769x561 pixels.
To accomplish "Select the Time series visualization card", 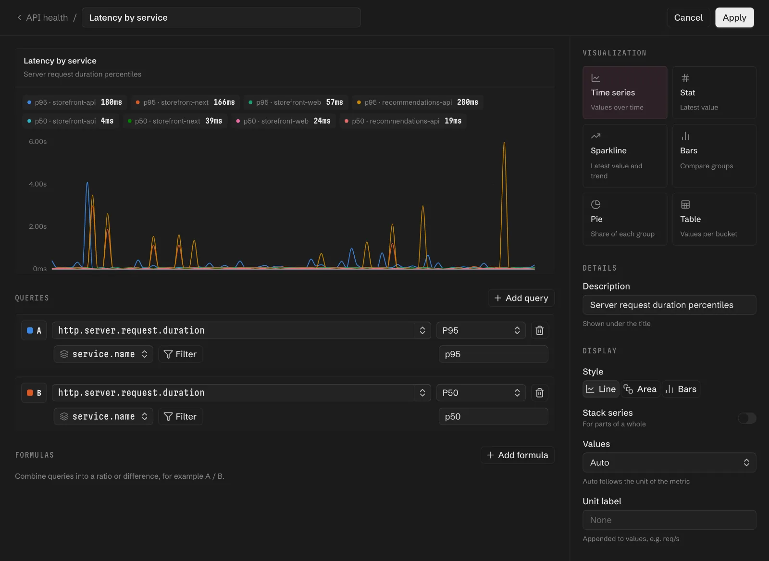I will click(625, 93).
